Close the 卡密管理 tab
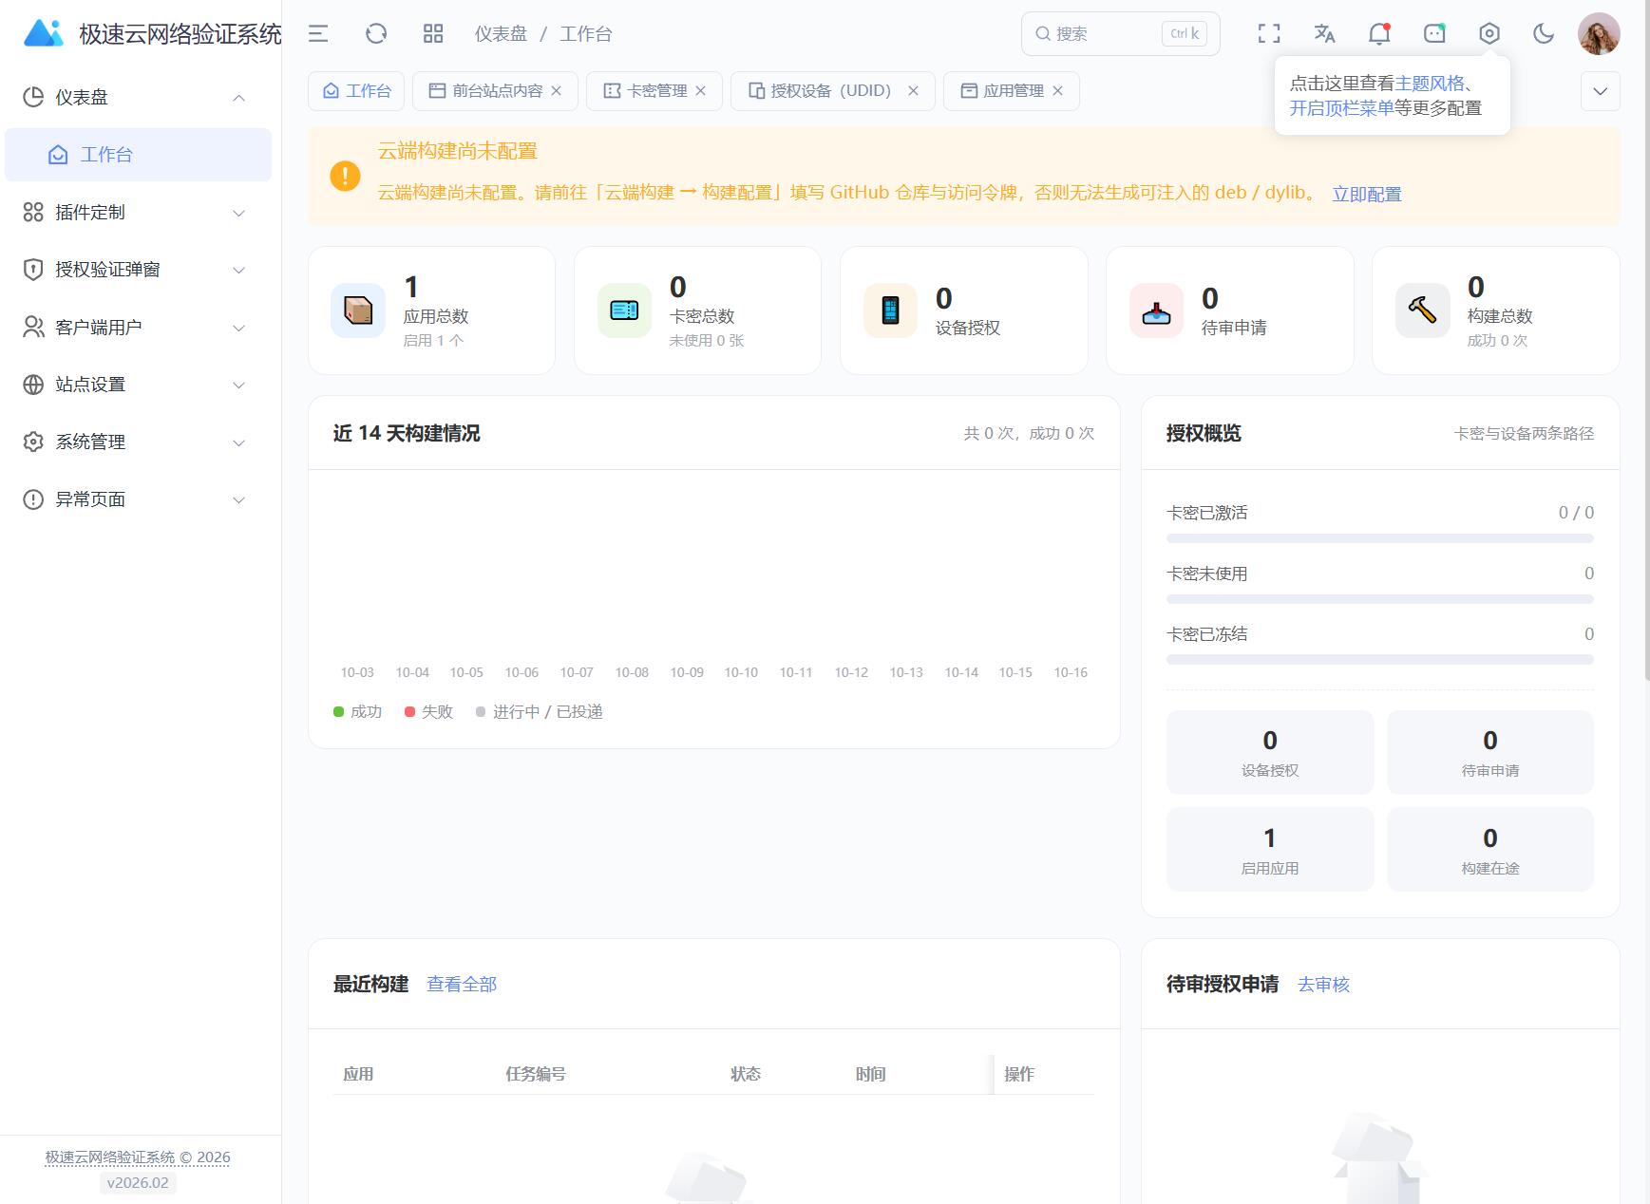The width and height of the screenshot is (1650, 1204). (701, 91)
